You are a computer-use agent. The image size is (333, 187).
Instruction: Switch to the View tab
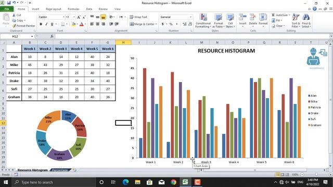point(117,9)
